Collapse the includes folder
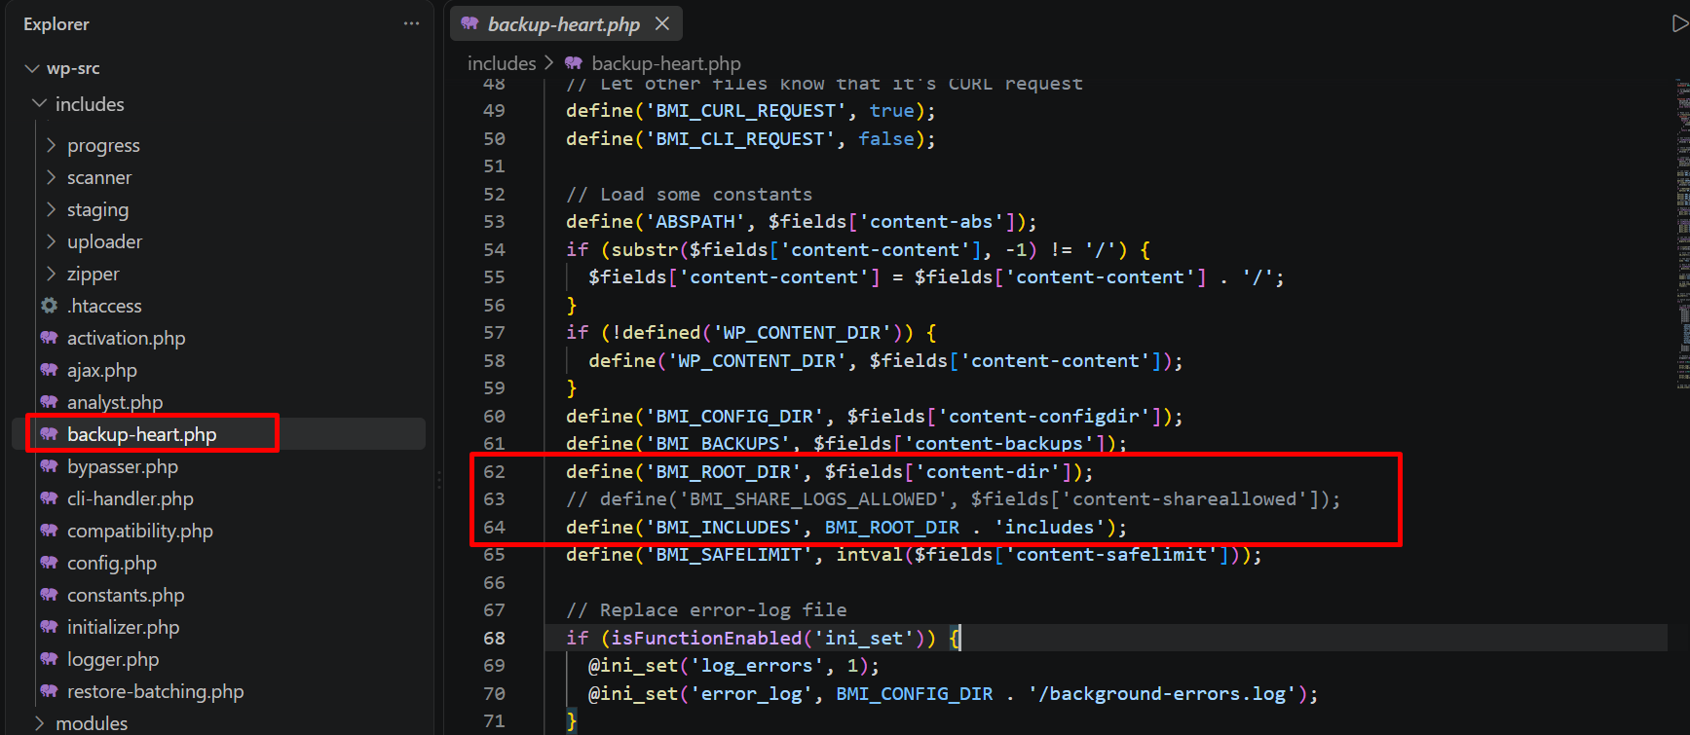 pos(40,103)
